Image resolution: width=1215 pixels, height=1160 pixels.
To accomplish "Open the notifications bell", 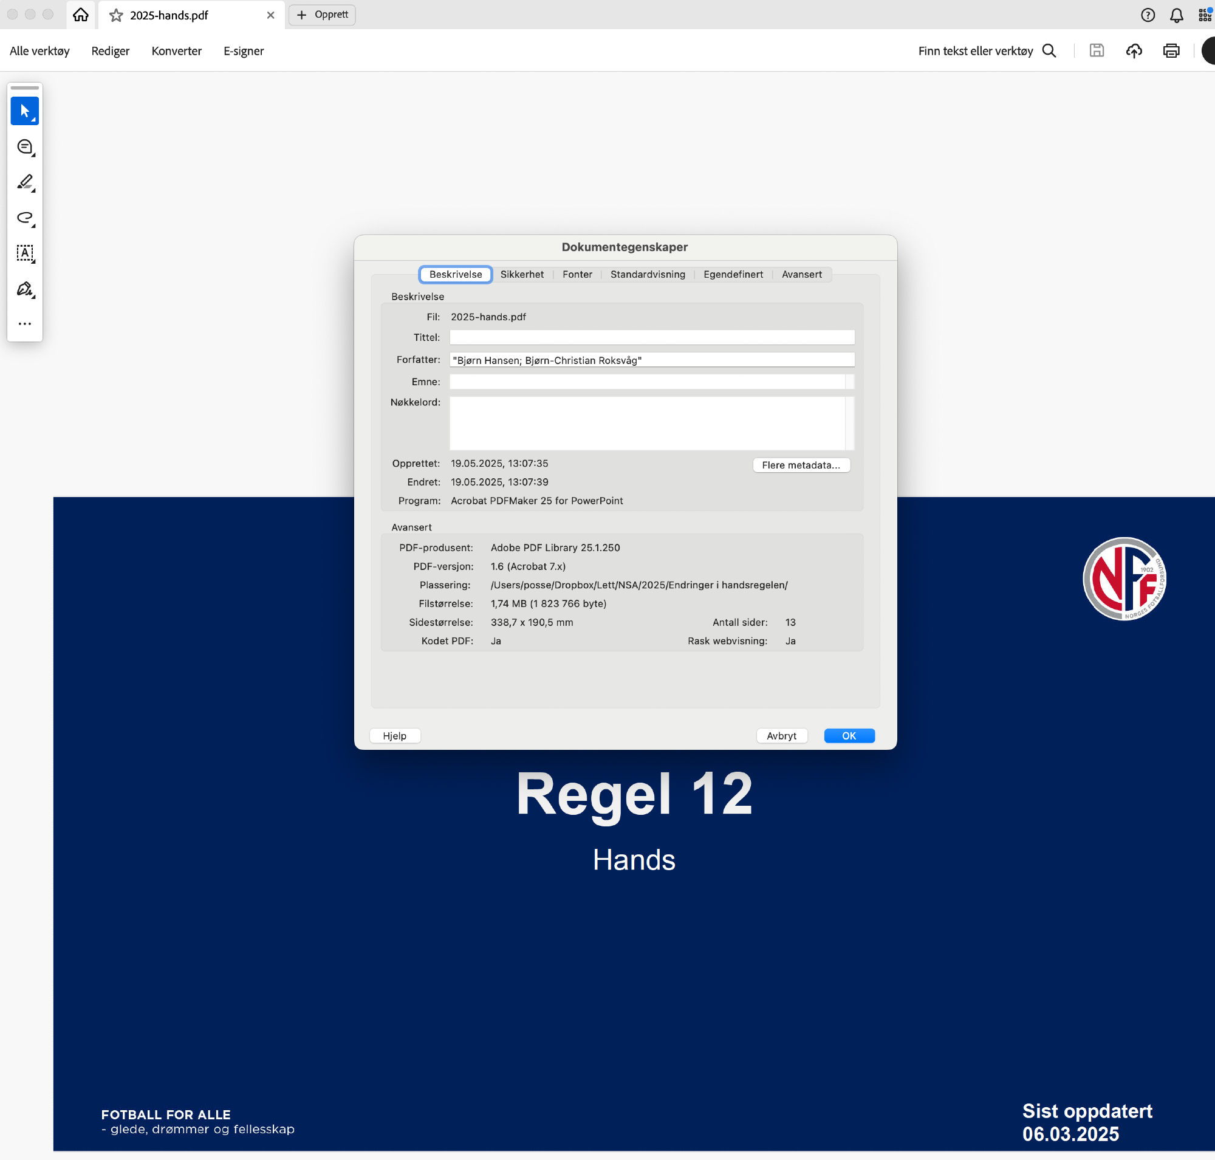I will [x=1176, y=15].
